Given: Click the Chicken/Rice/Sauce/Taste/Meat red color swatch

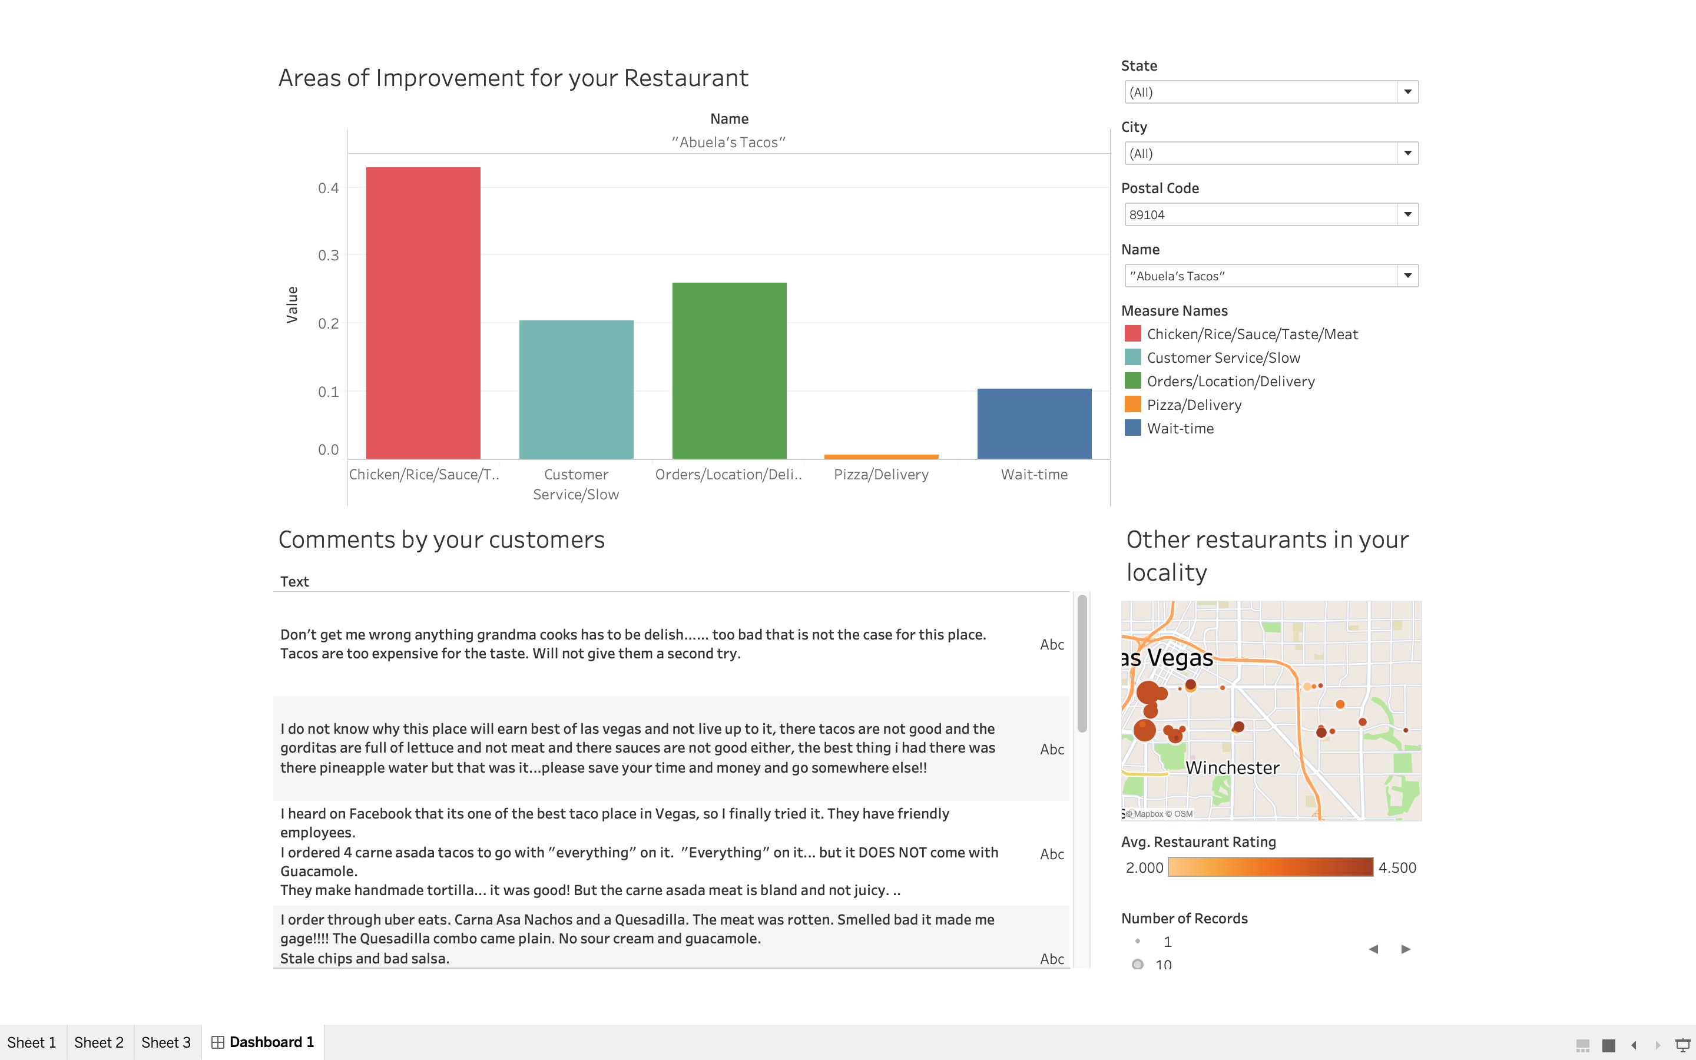Looking at the screenshot, I should [x=1132, y=334].
